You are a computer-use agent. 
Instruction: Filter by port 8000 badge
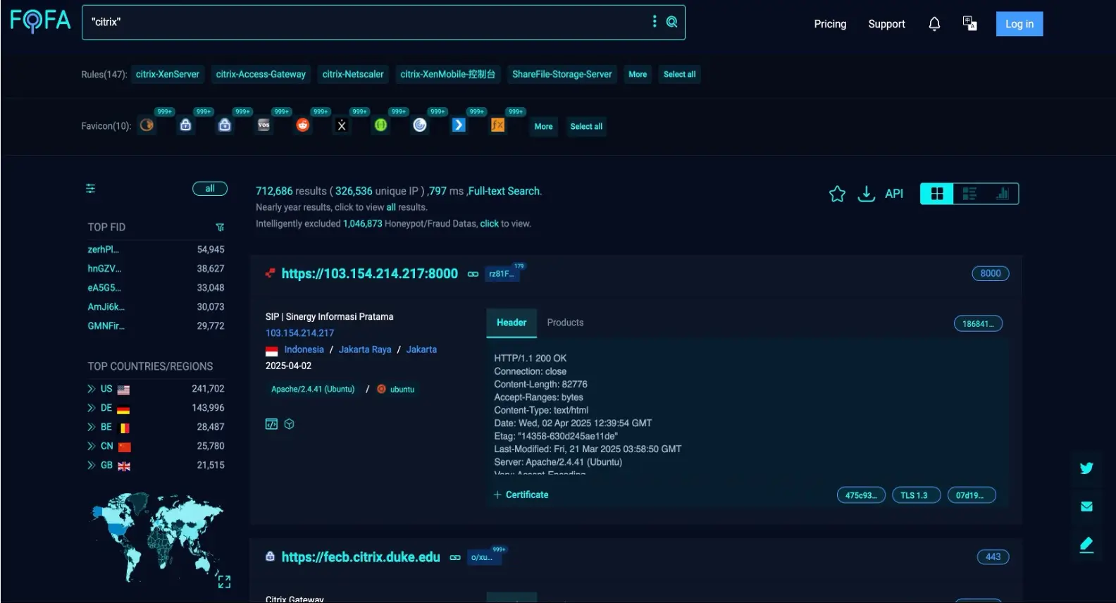991,273
